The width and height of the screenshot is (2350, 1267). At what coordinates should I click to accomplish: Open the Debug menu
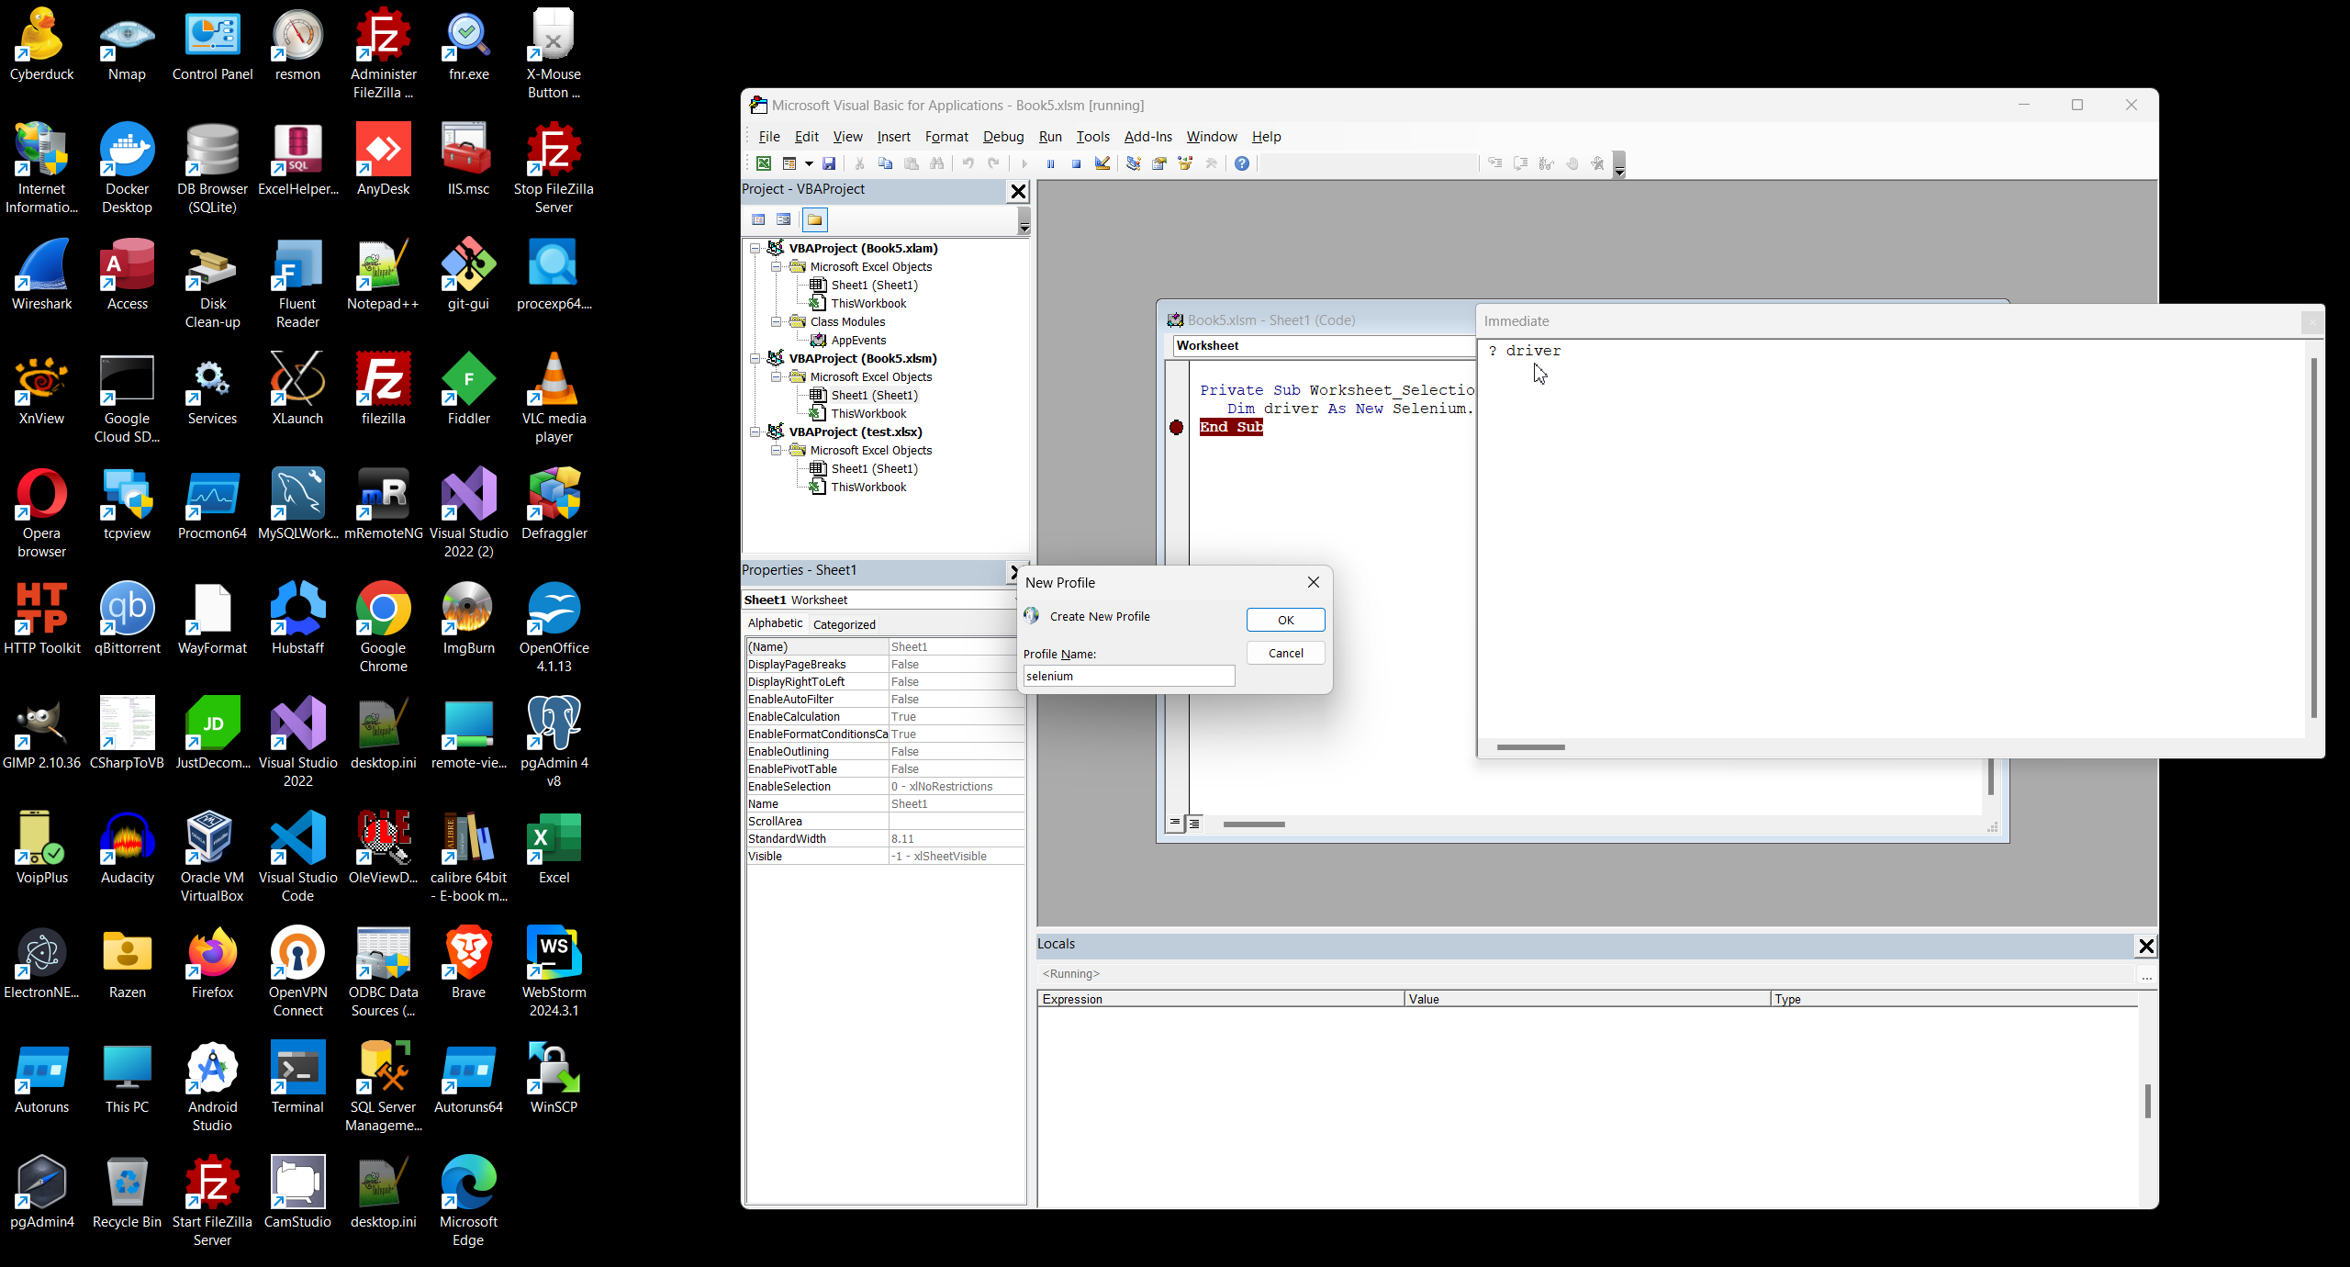[x=1002, y=137]
